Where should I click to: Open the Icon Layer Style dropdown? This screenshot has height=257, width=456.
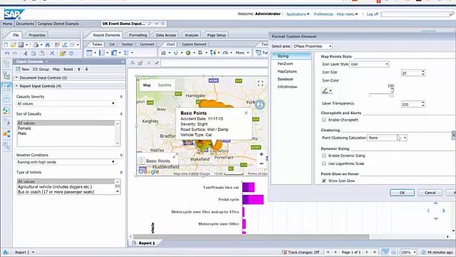369,64
